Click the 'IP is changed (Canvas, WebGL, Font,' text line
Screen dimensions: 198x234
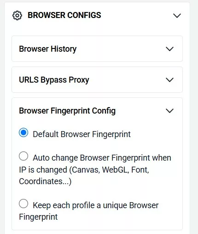[84, 170]
